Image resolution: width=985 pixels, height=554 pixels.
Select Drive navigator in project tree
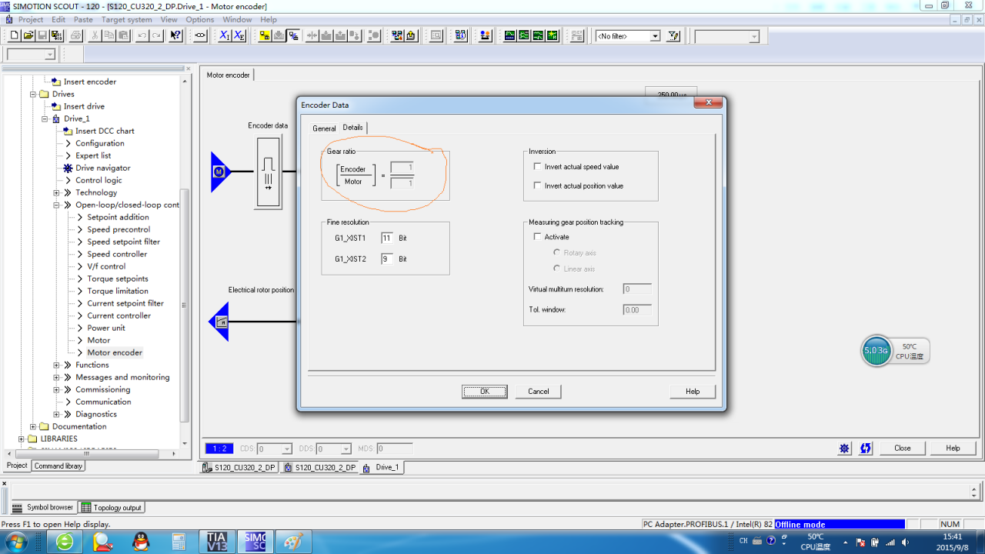pos(103,168)
